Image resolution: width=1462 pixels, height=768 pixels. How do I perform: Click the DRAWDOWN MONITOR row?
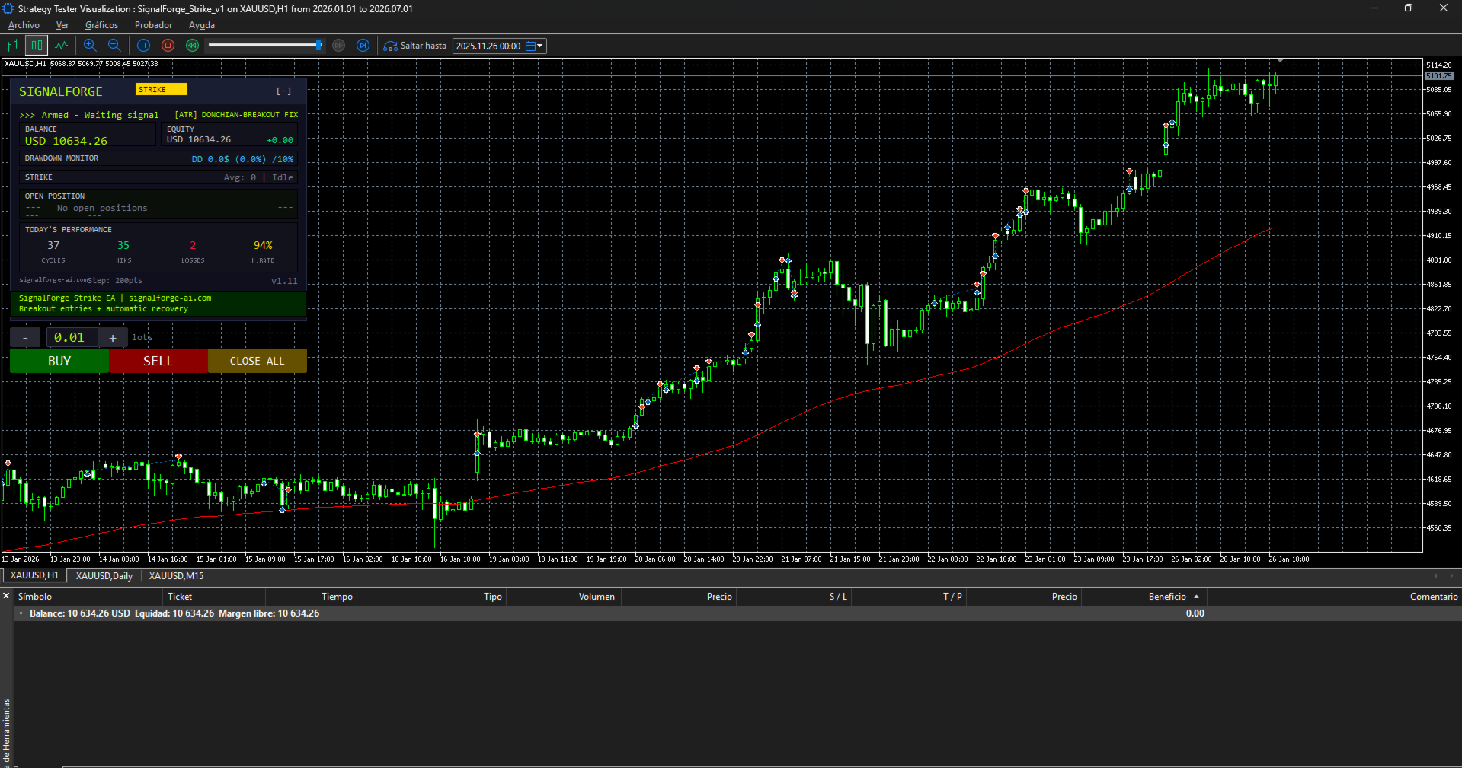pyautogui.click(x=158, y=158)
